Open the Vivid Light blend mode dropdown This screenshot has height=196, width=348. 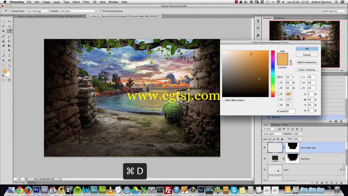pos(273,134)
